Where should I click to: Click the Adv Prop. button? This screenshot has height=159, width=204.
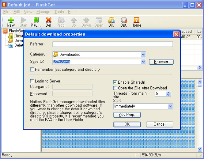pos(127,115)
